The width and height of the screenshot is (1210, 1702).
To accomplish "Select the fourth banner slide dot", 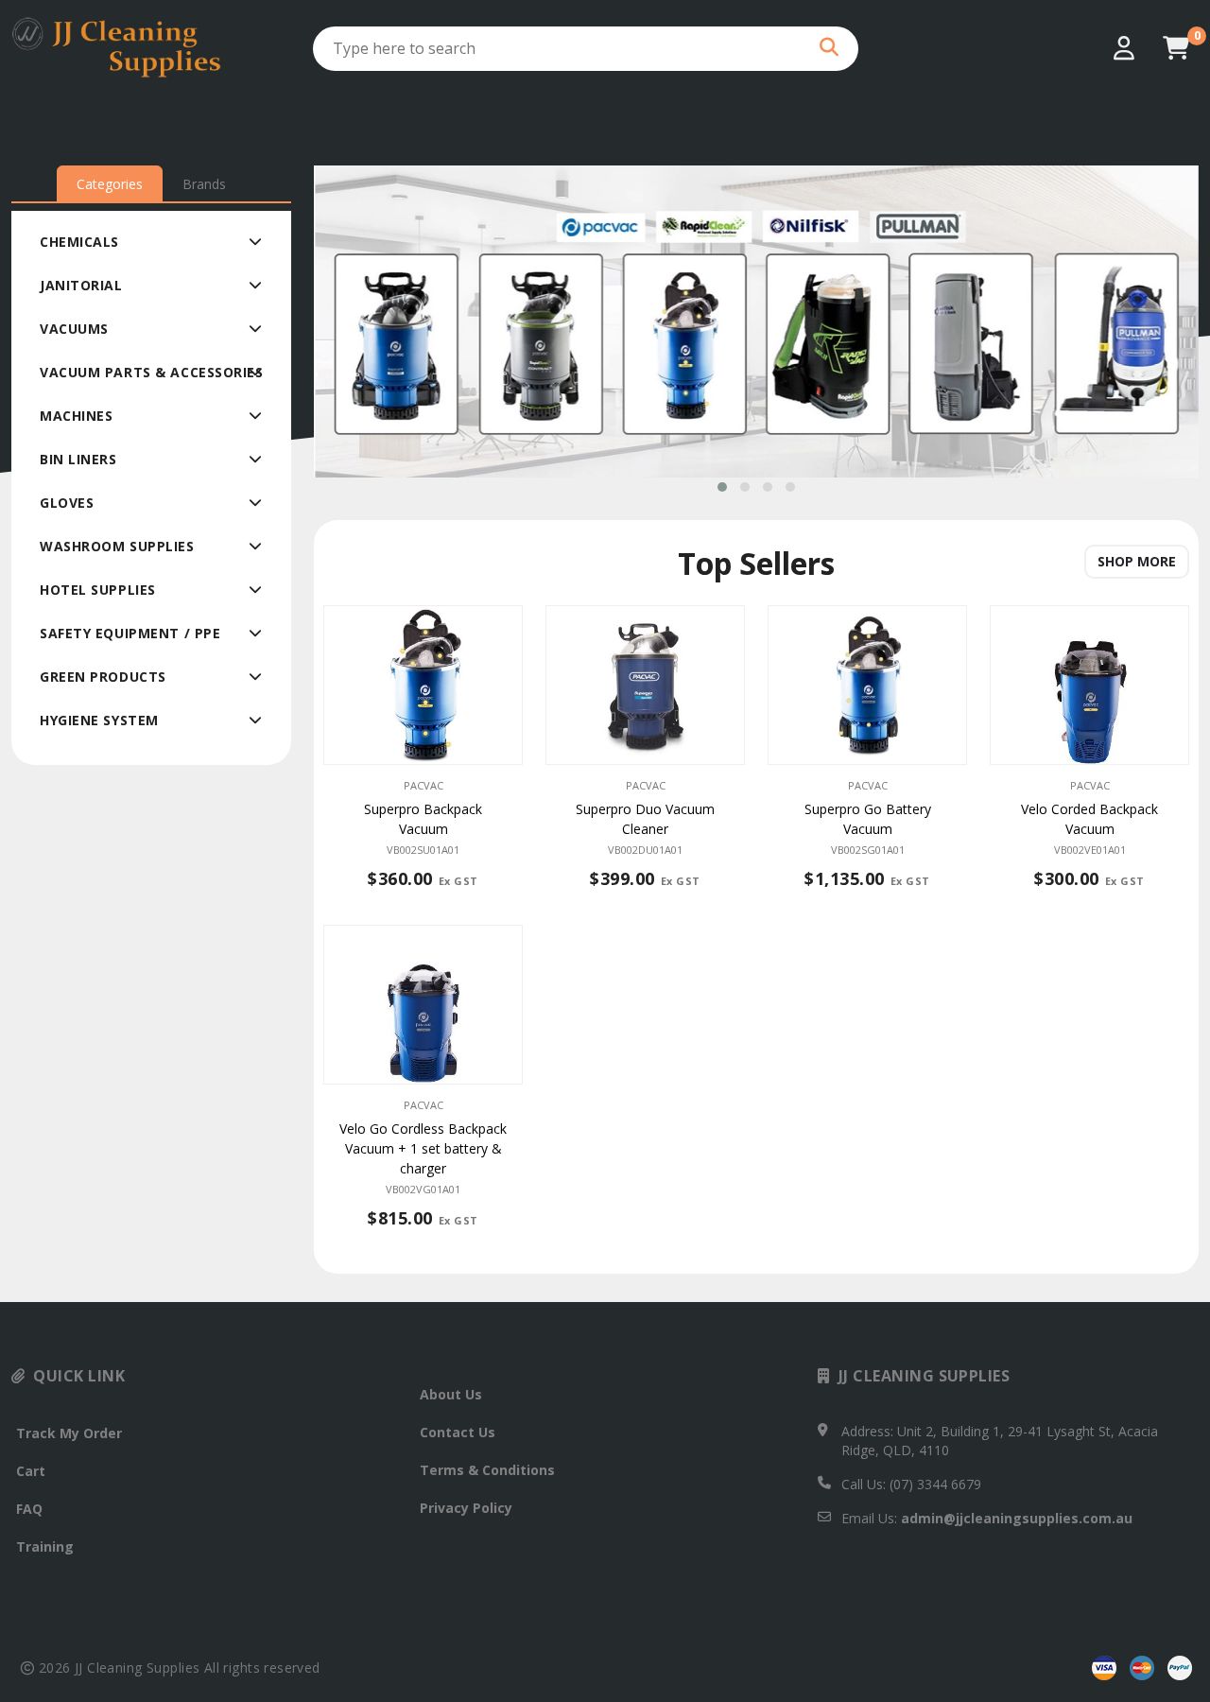I will [x=790, y=487].
